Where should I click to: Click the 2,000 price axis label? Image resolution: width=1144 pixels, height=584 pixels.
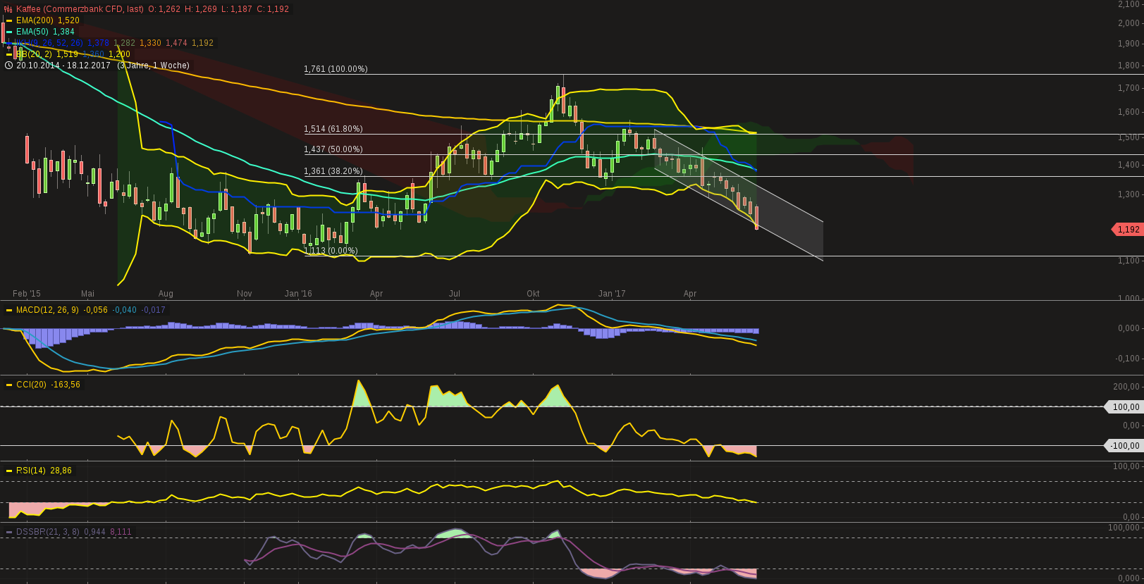pos(1129,23)
